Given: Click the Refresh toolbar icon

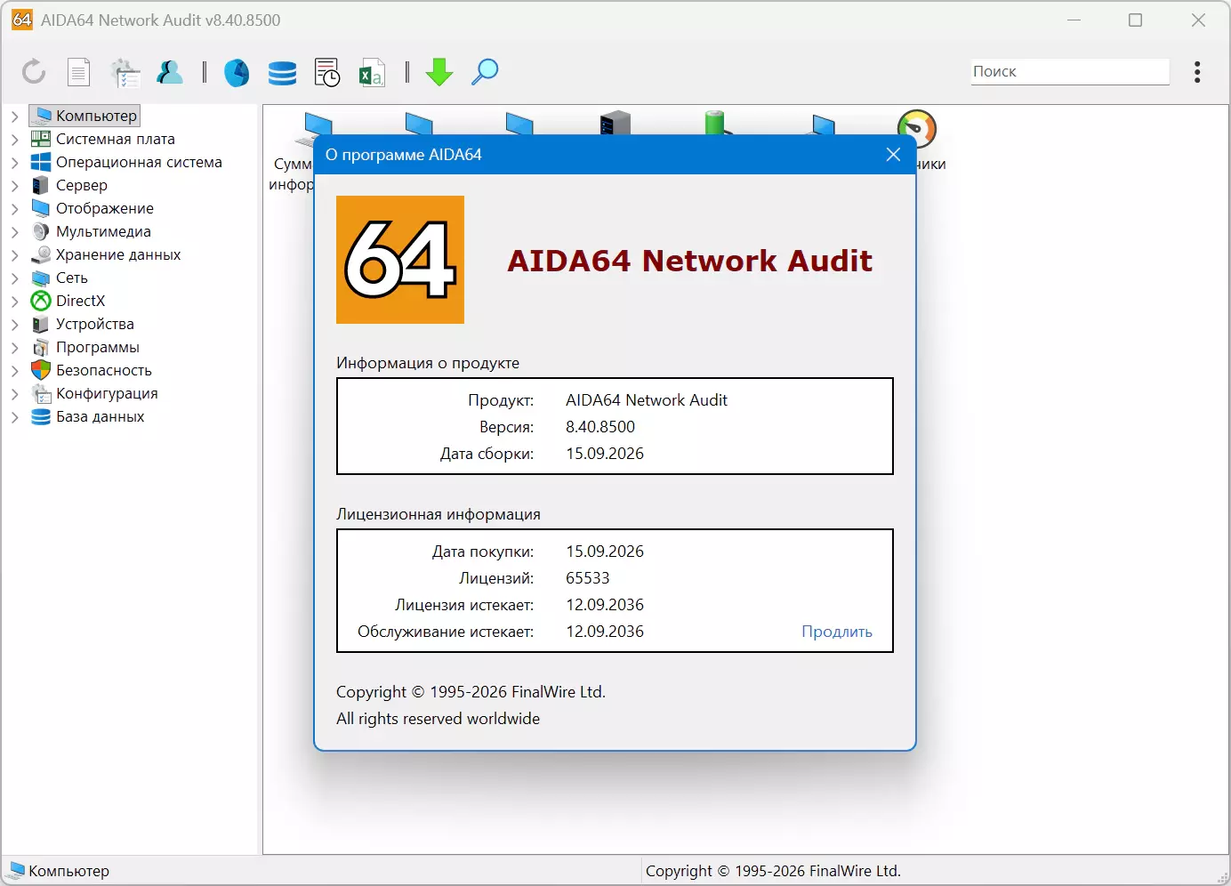Looking at the screenshot, I should tap(34, 72).
